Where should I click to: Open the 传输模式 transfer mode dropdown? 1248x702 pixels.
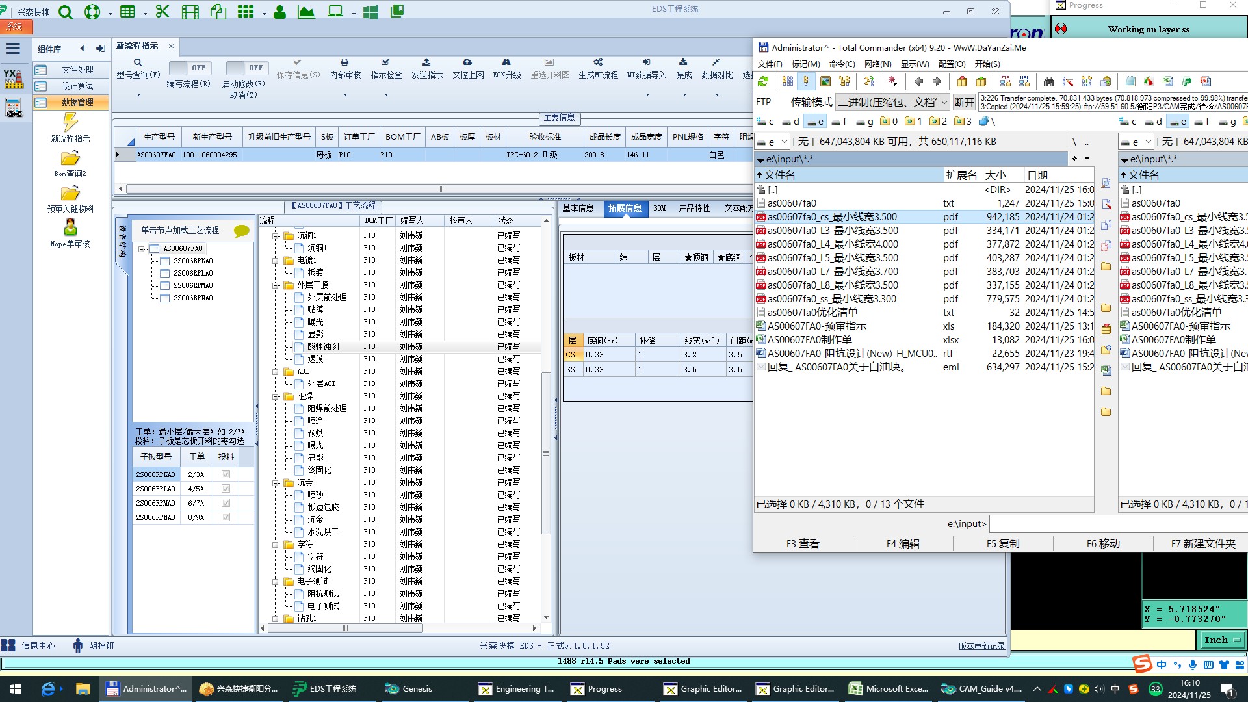click(x=892, y=102)
